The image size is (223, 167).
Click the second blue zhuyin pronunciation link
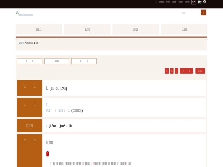tap(61, 111)
